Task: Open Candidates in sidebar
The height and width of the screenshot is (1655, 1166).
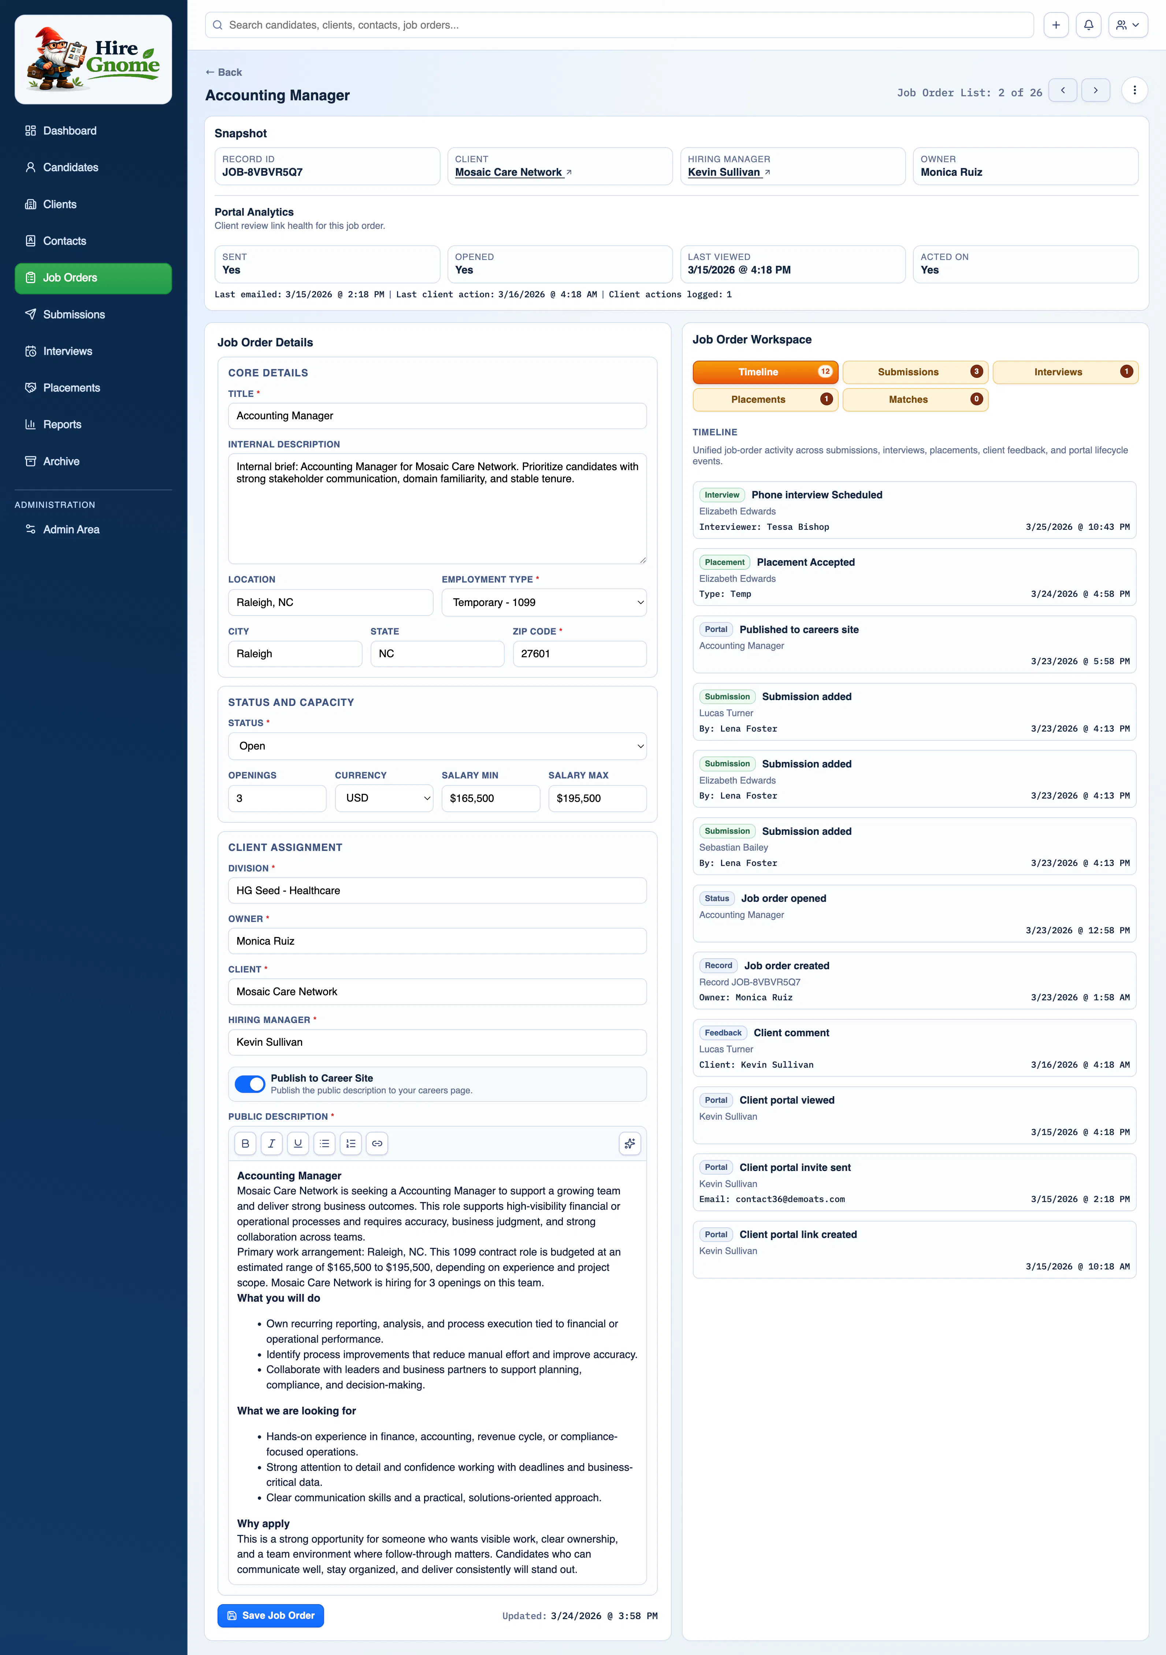Action: click(x=93, y=167)
